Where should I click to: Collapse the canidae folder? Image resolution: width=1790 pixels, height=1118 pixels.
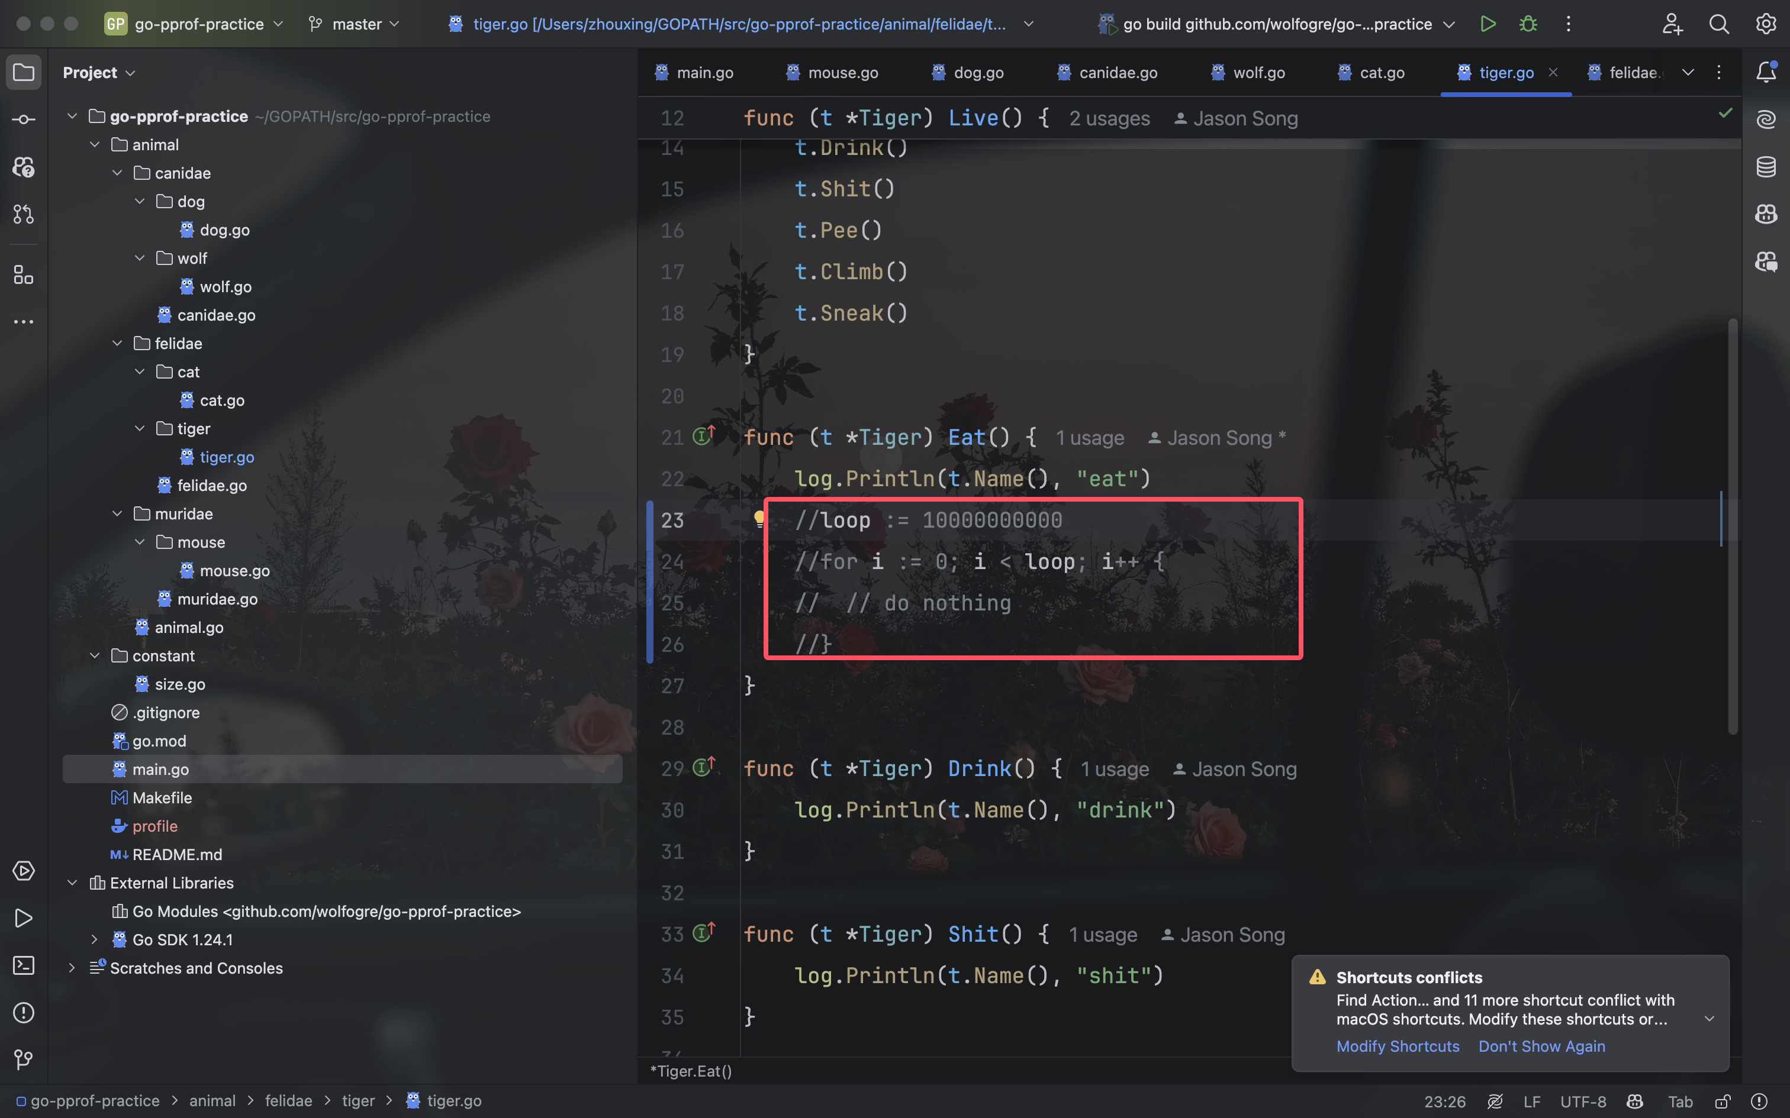pyautogui.click(x=117, y=173)
